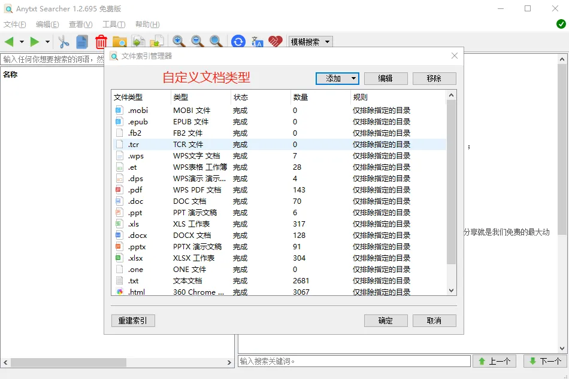The width and height of the screenshot is (569, 379).
Task: Open the 工具(T) menu
Action: pyautogui.click(x=114, y=25)
